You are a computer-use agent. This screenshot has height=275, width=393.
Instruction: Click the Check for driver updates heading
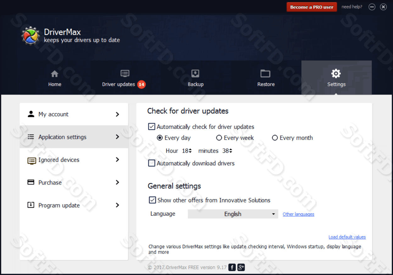click(x=188, y=111)
